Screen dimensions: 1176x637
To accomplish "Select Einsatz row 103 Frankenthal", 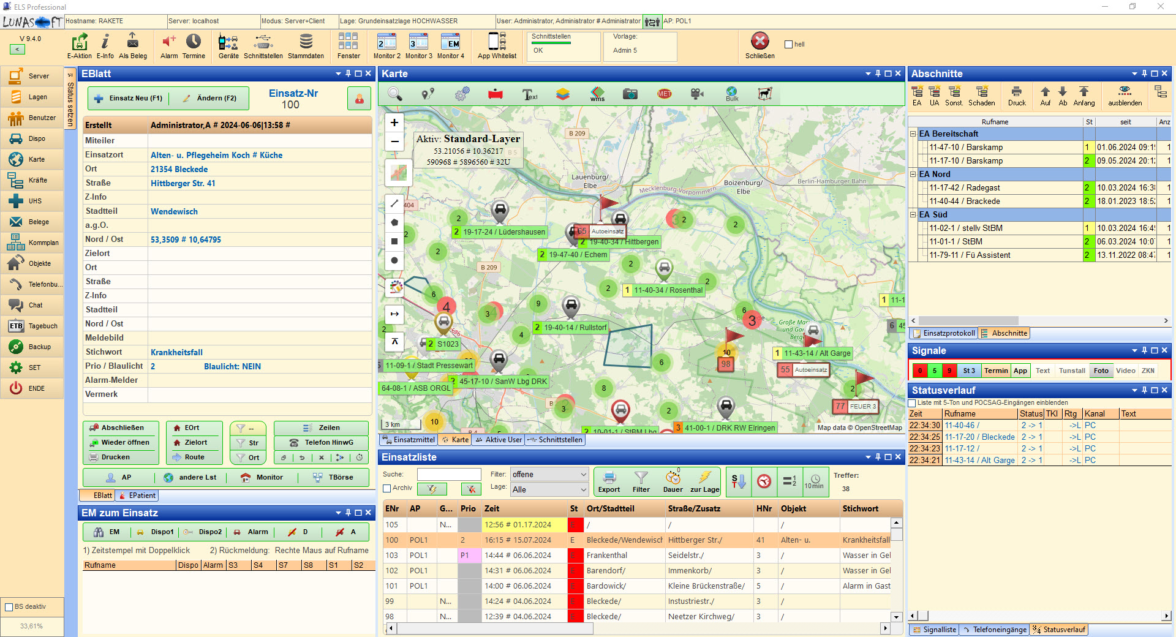I will click(637, 556).
